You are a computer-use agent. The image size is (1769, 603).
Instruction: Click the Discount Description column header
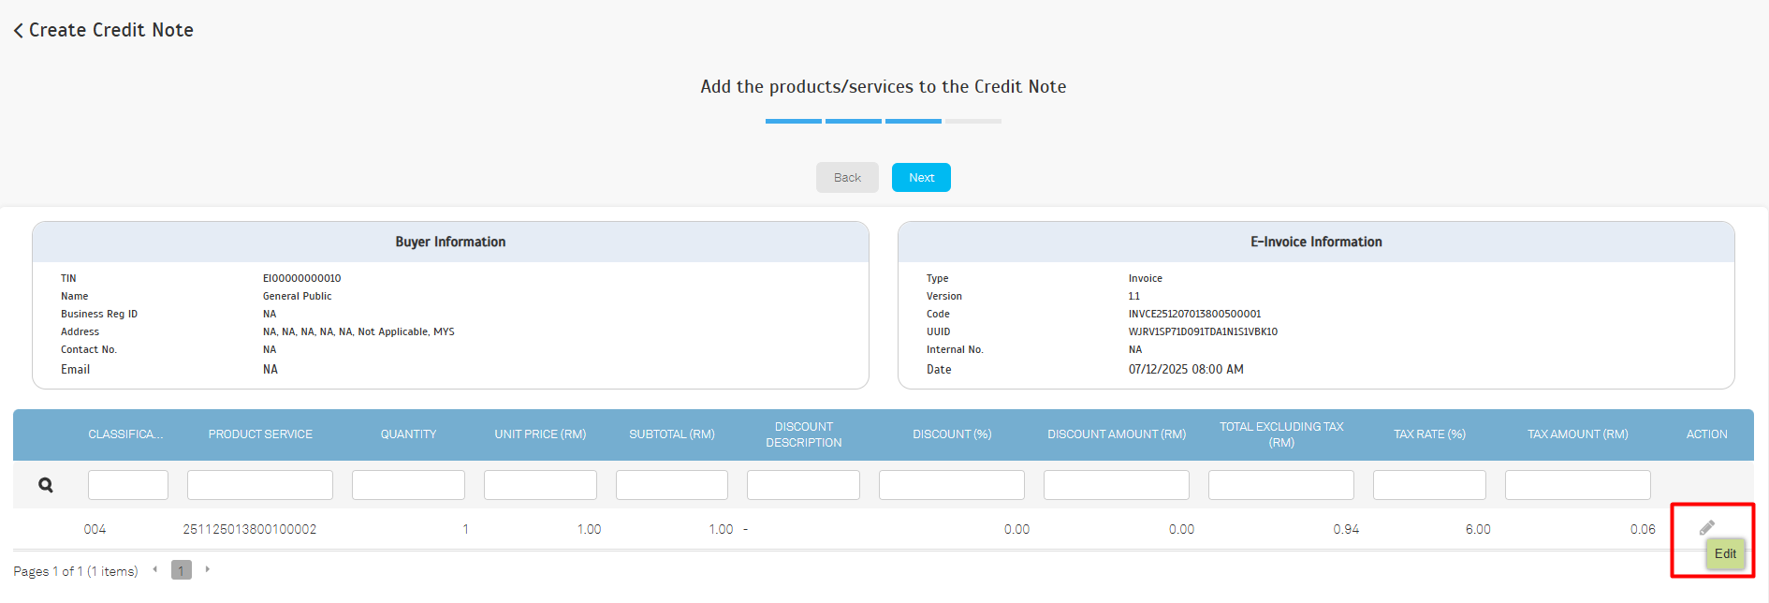pyautogui.click(x=803, y=434)
